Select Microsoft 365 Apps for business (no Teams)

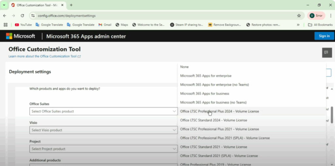(x=252, y=102)
